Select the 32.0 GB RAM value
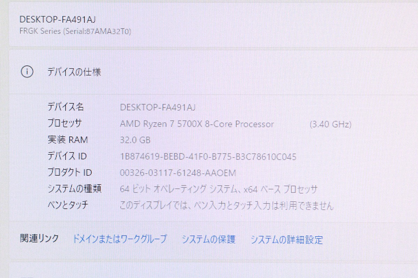This screenshot has height=278, width=418. tap(135, 140)
